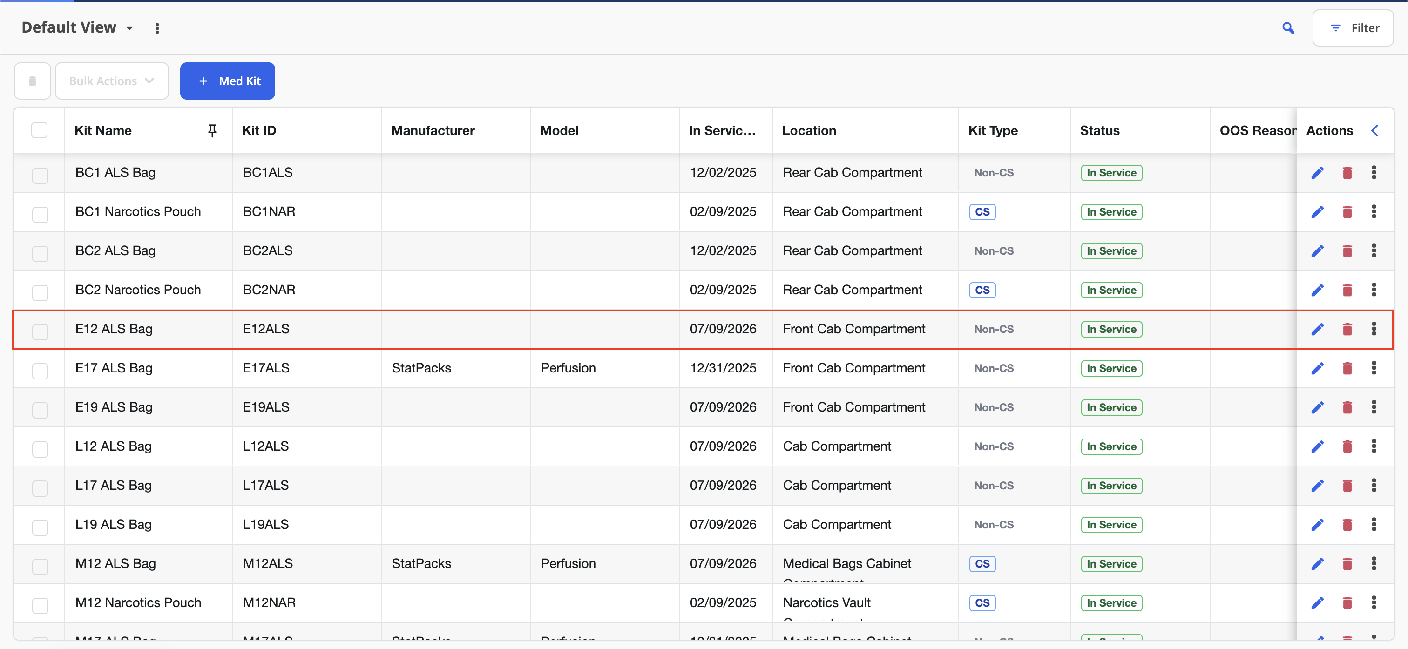Delete the M12 Narcotics Pouch kit

coord(1347,603)
